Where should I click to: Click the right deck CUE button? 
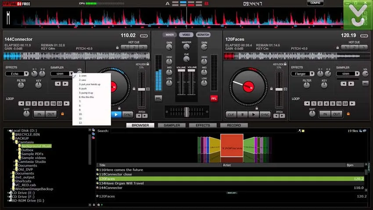pos(231,115)
